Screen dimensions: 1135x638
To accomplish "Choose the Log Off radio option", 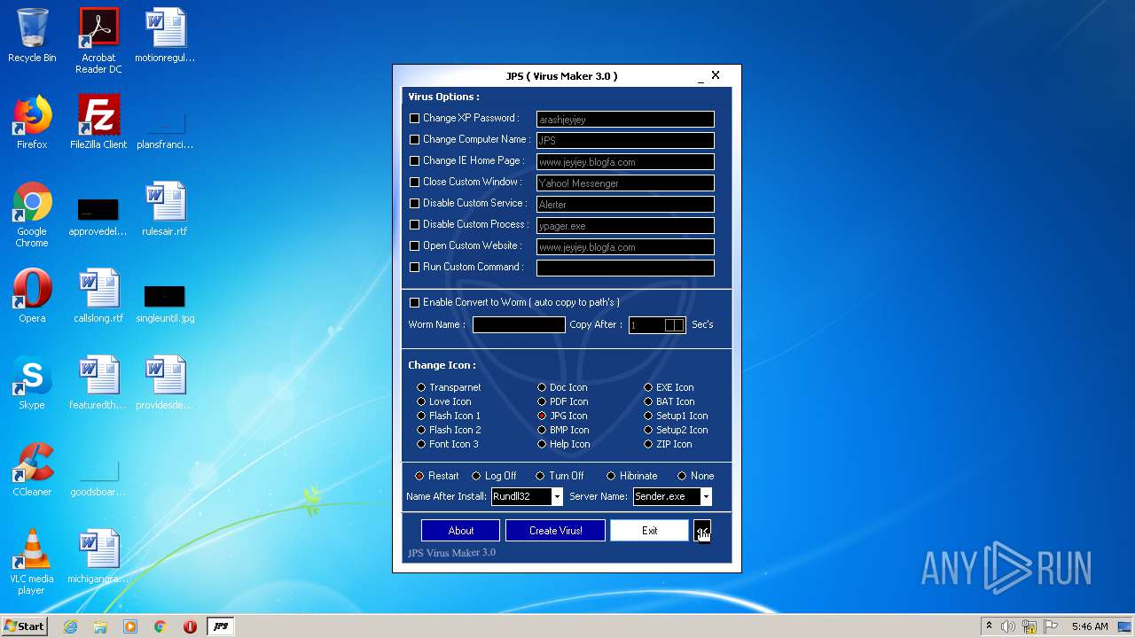I will [476, 476].
